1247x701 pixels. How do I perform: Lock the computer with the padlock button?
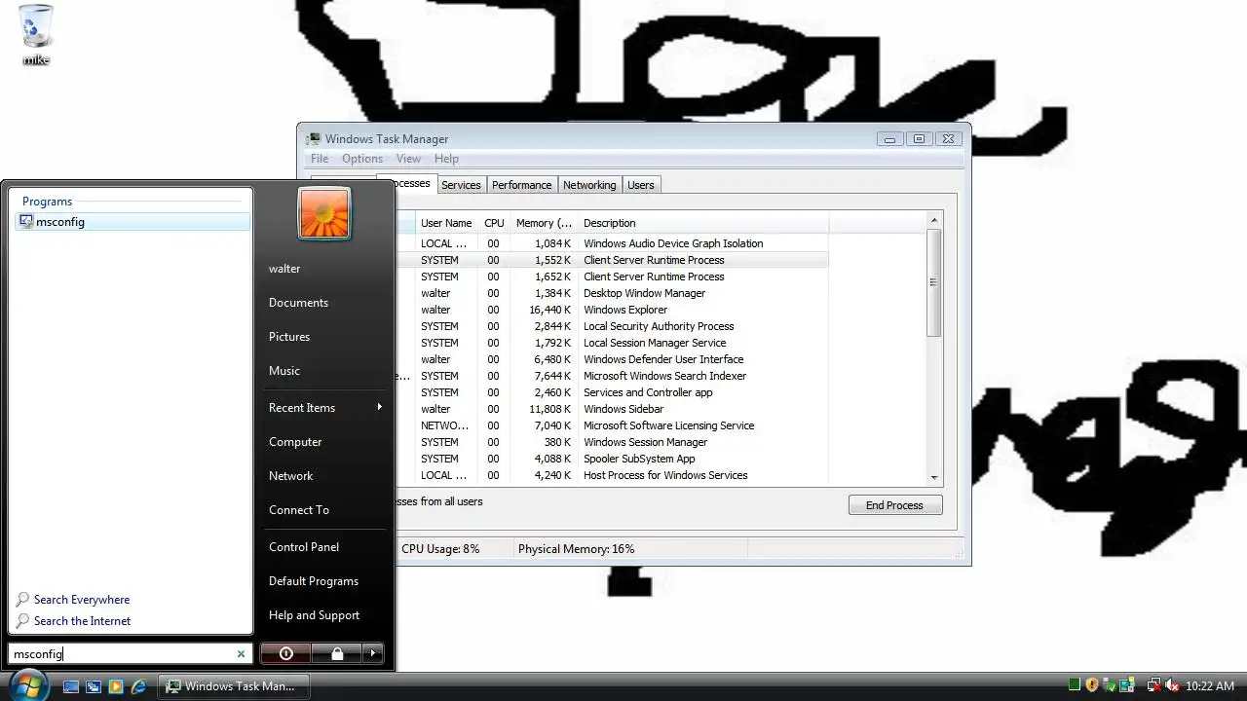337,653
